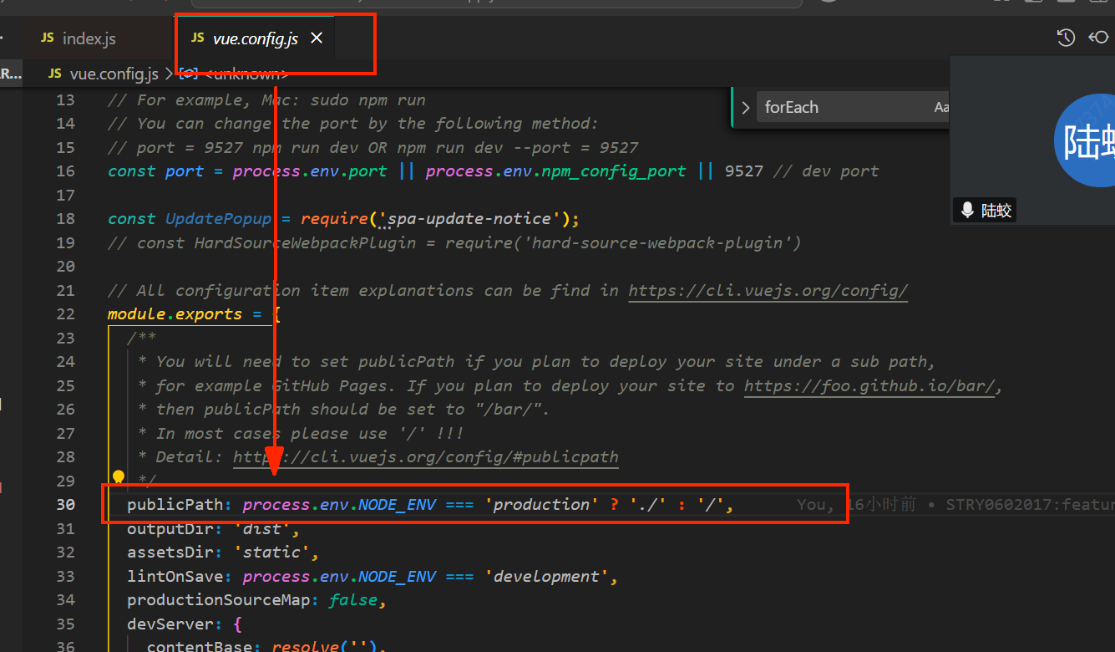Image resolution: width=1115 pixels, height=652 pixels.
Task: Click into the forEach search input field
Action: tap(827, 107)
